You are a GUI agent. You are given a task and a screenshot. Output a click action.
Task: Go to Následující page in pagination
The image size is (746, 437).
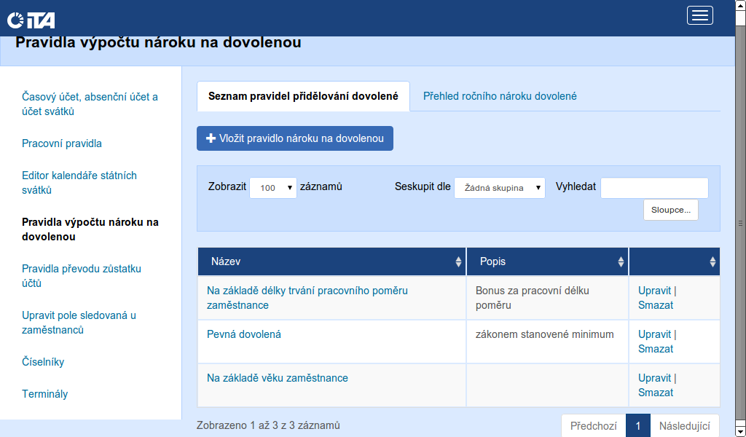pyautogui.click(x=684, y=425)
